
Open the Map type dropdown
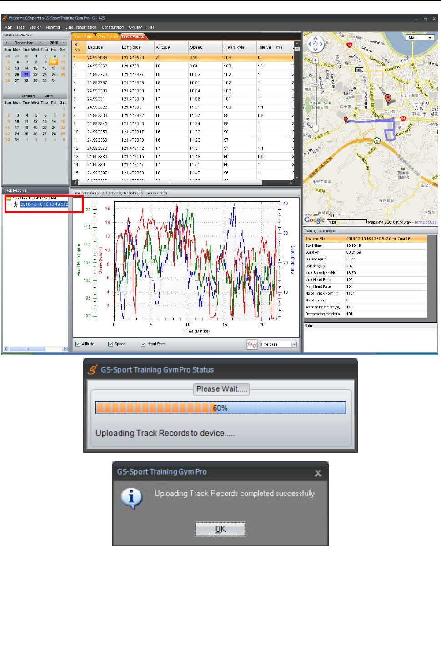point(421,38)
